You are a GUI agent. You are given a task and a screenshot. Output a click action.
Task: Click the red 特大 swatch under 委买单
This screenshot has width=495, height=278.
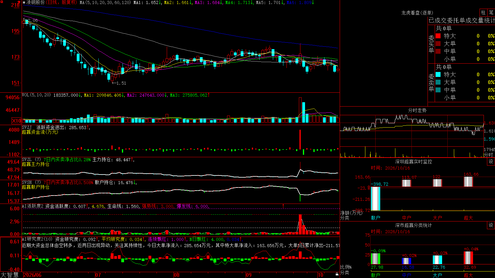tap(438, 36)
